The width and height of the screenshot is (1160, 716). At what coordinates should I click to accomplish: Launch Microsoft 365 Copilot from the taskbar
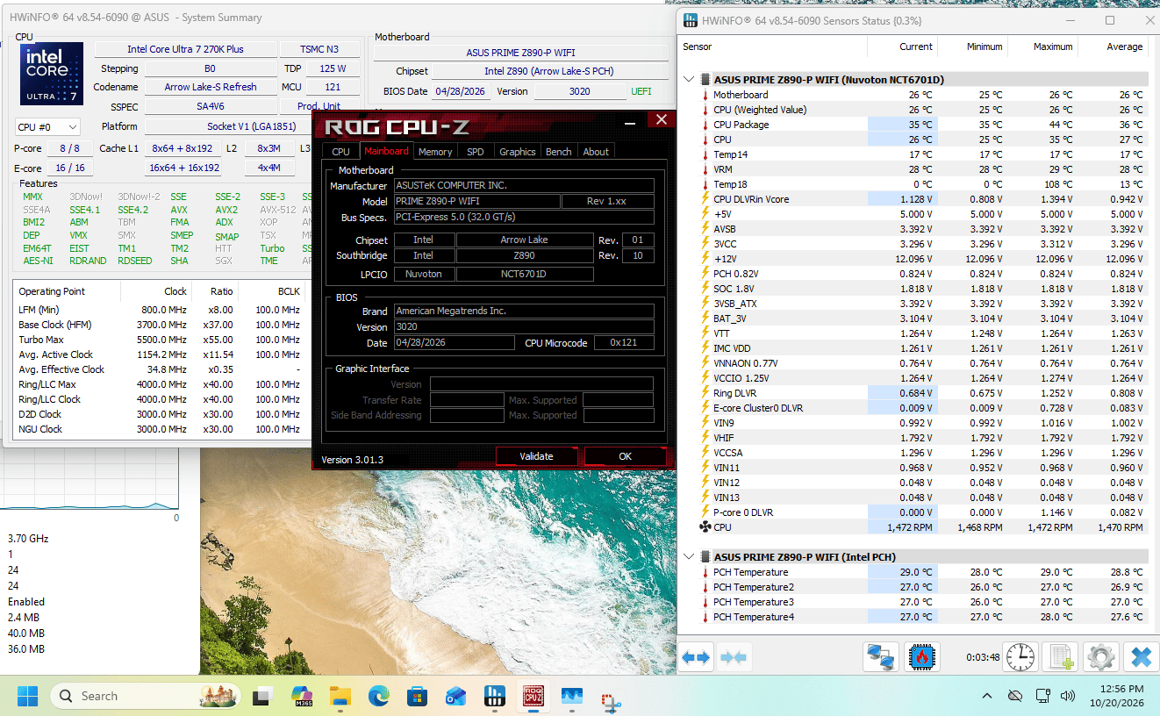(x=301, y=696)
